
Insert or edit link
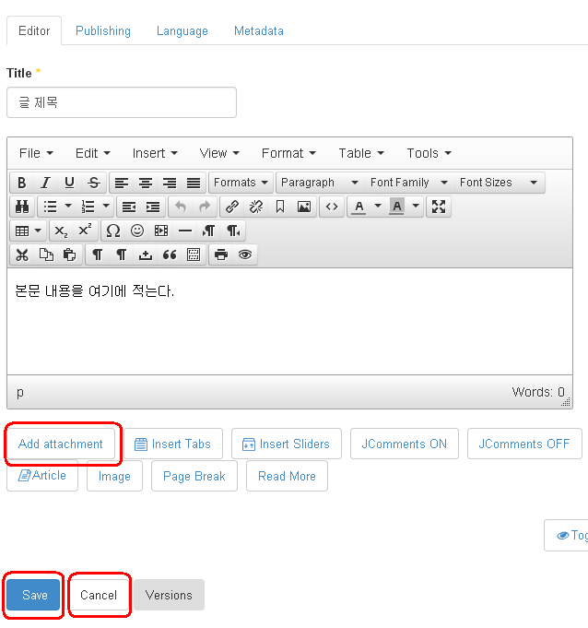coord(232,207)
